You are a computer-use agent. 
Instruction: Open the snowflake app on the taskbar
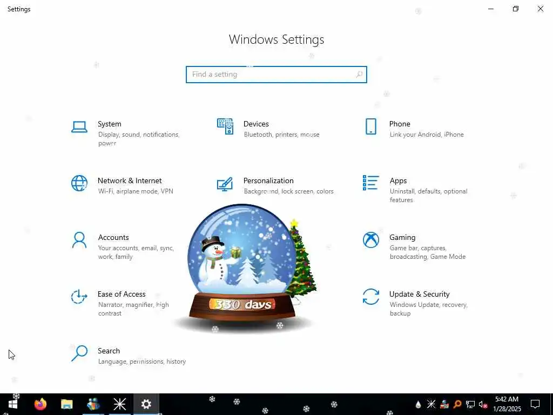[119, 404]
